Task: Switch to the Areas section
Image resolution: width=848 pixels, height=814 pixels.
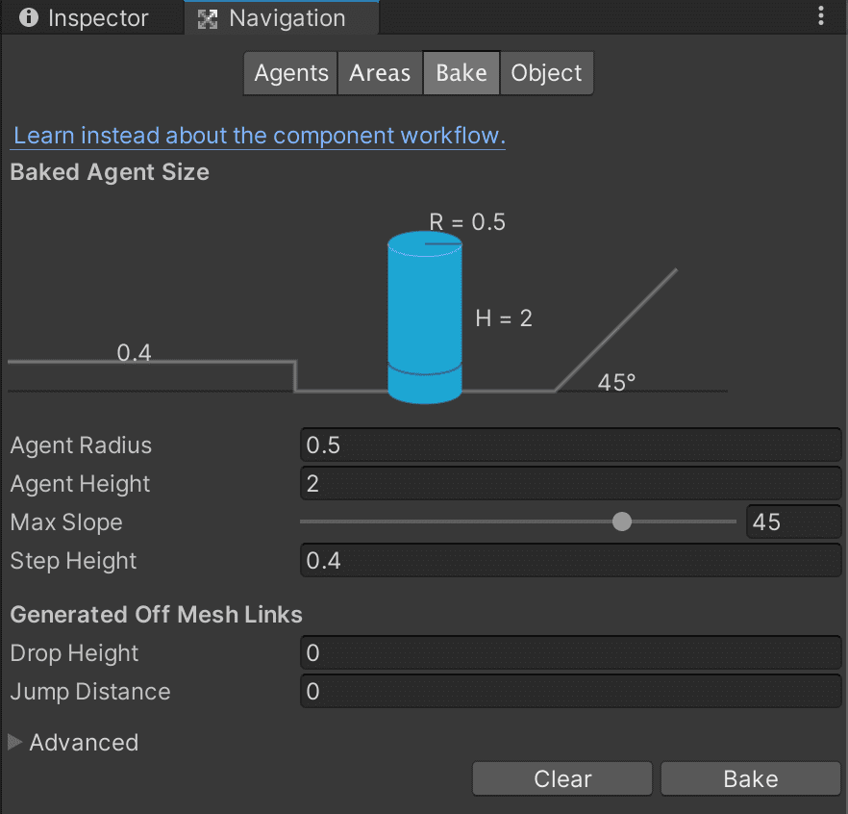Action: [380, 73]
